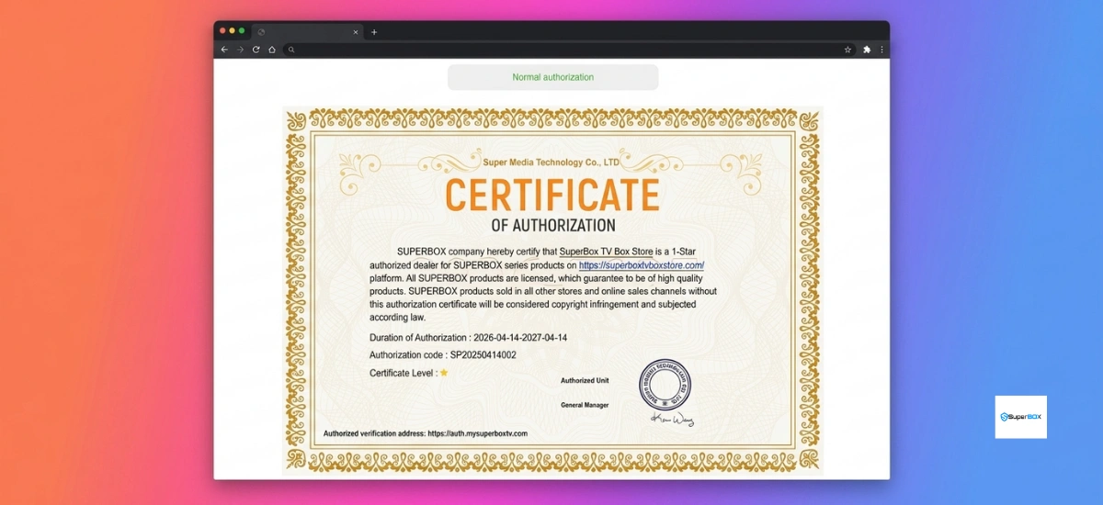The height and width of the screenshot is (505, 1103).
Task: Click the verification address auth.mysuperboxtv.com
Action: click(x=478, y=433)
